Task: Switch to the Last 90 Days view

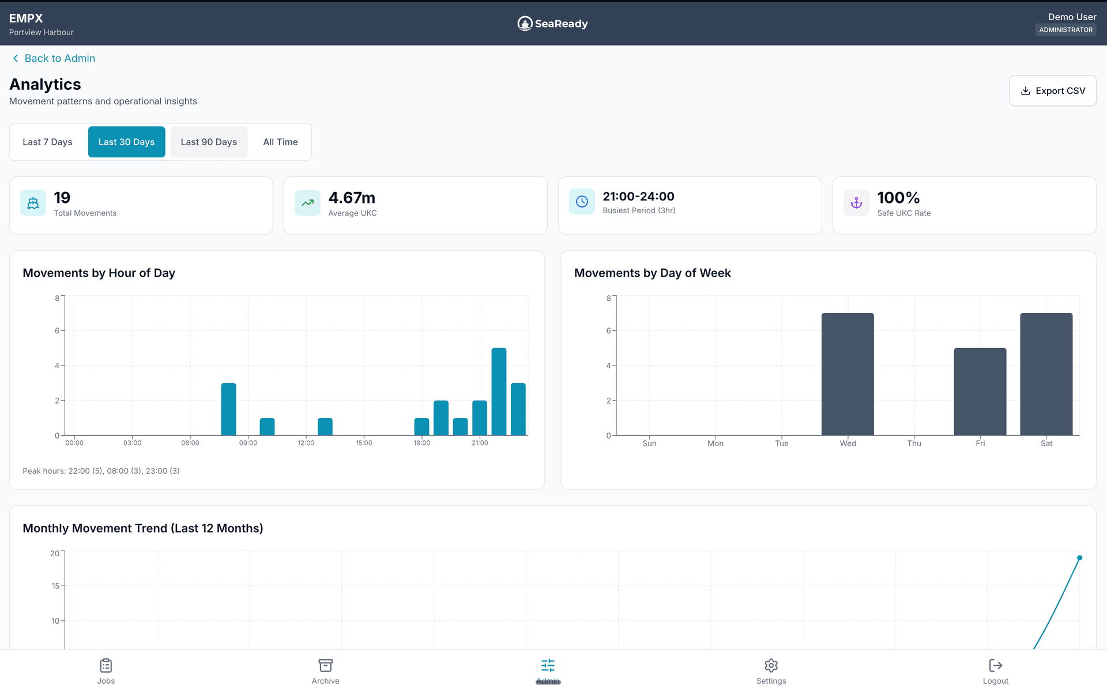Action: click(x=209, y=142)
